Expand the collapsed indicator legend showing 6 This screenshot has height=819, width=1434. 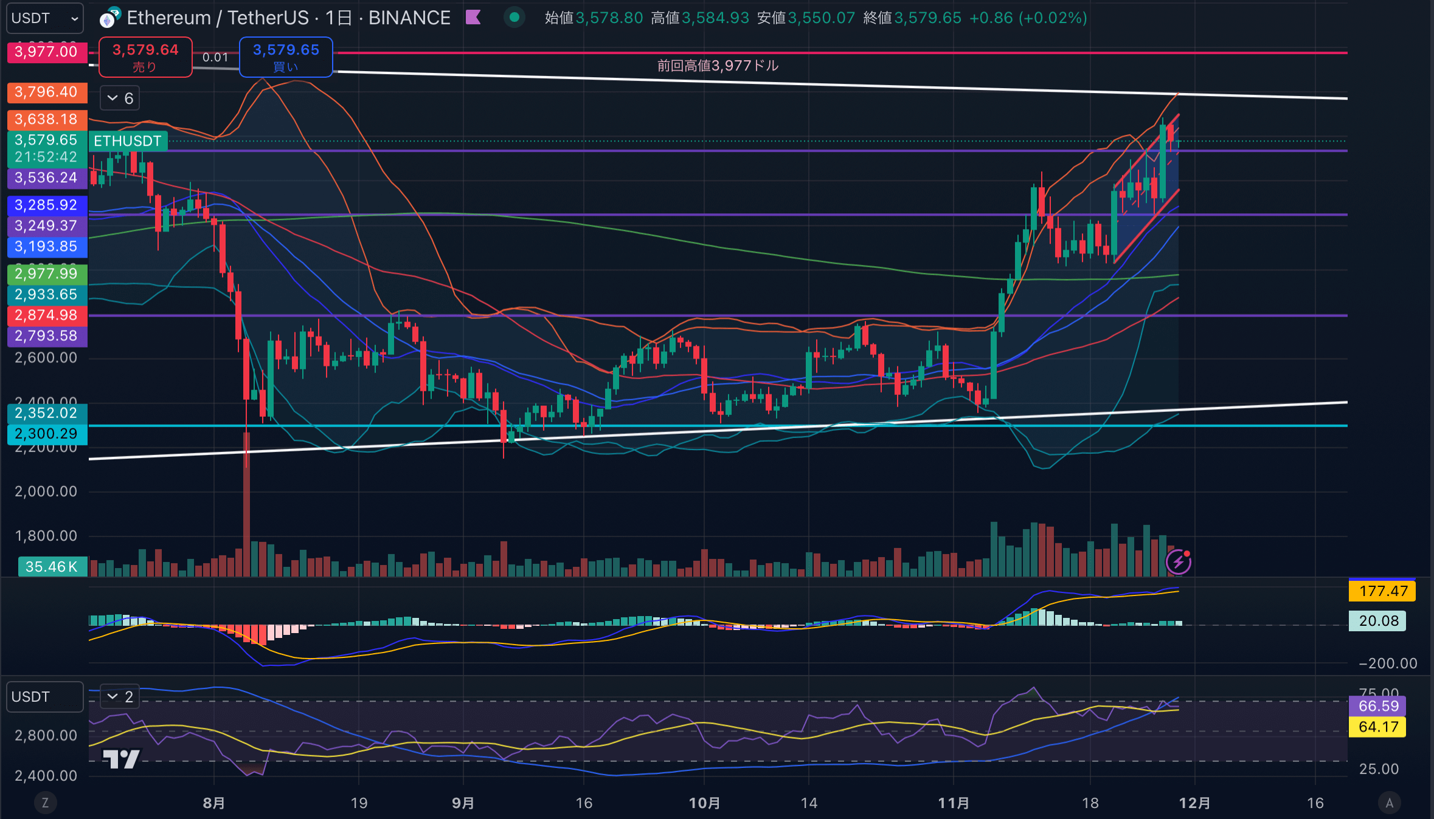(x=120, y=98)
